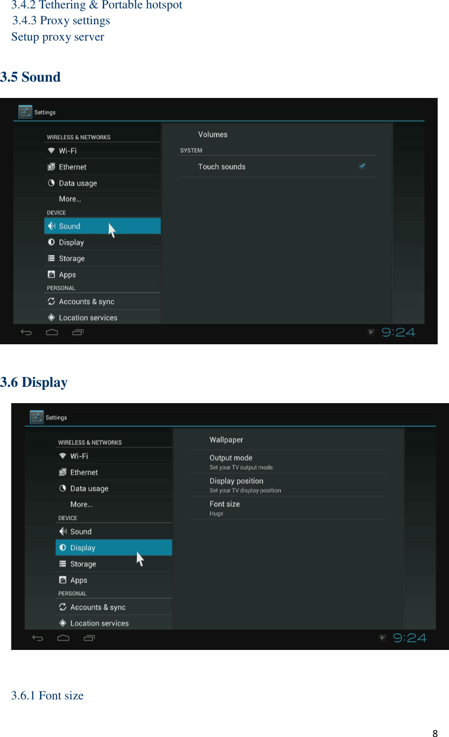
Task: Click Accounts & sync icon in Display screenshot
Action: (62, 607)
